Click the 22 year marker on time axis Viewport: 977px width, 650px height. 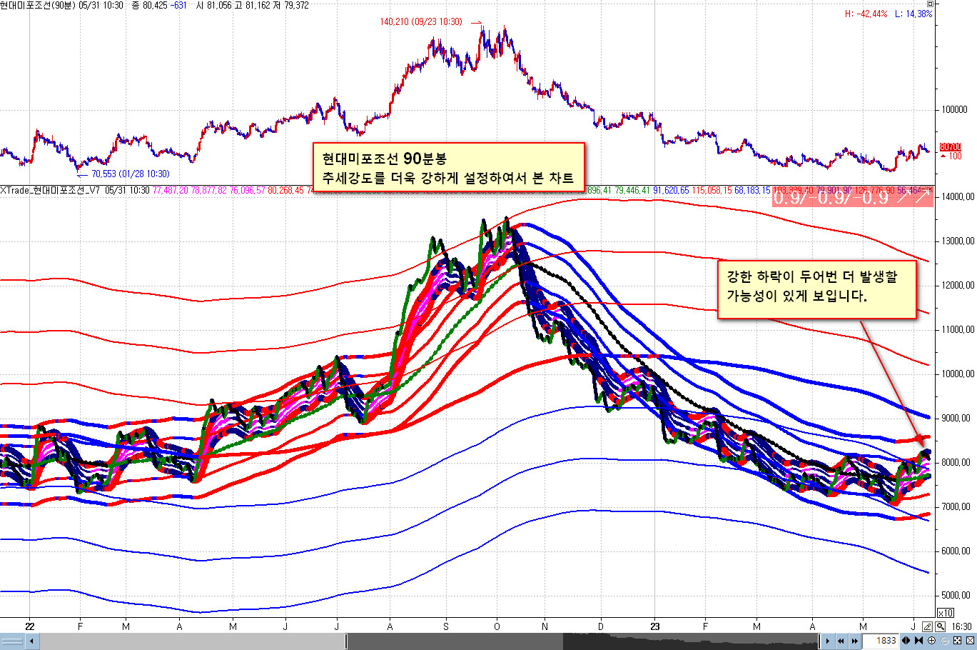pyautogui.click(x=29, y=626)
